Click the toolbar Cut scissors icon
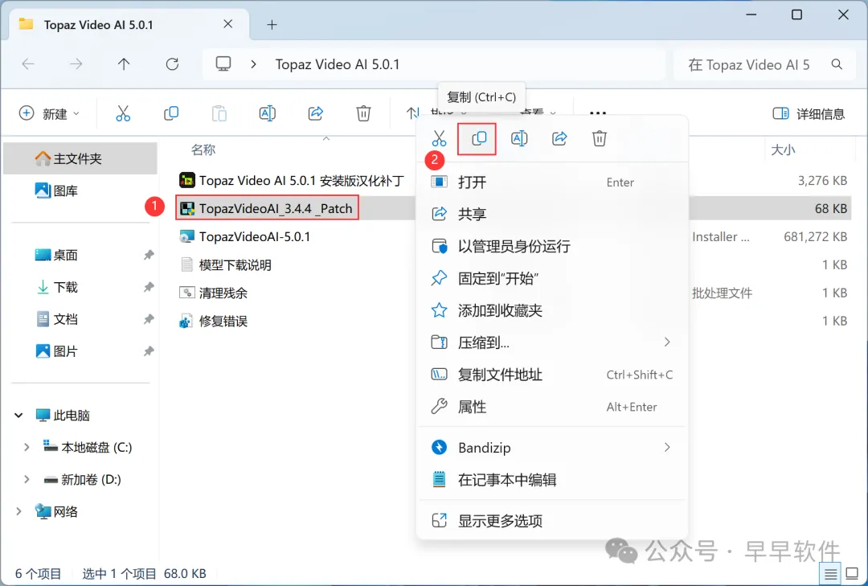868x586 pixels. point(123,113)
